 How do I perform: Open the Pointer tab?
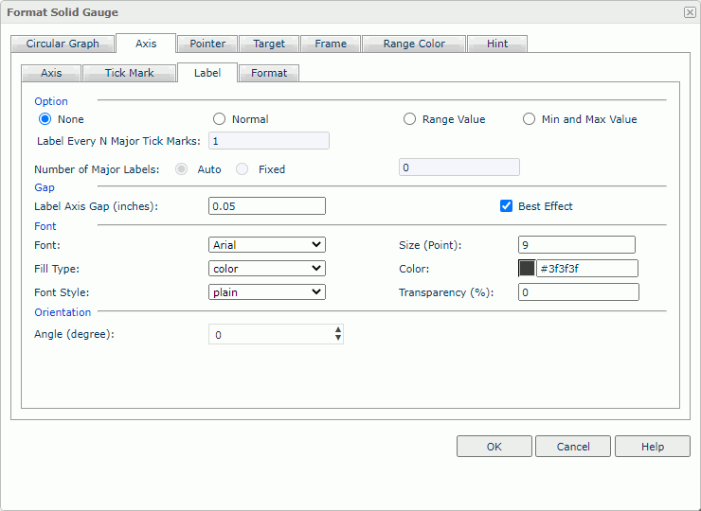[x=207, y=44]
